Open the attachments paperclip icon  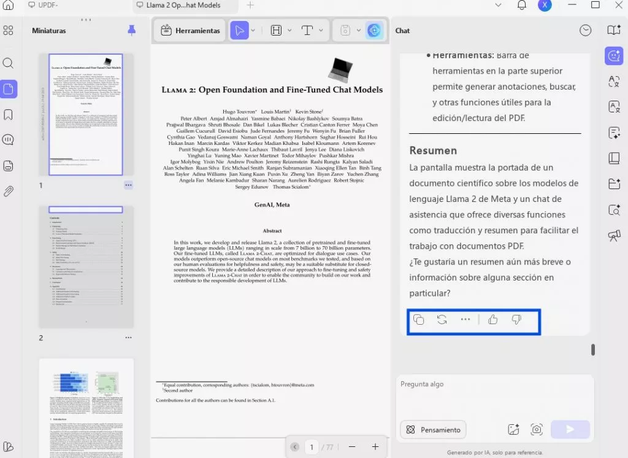click(8, 191)
